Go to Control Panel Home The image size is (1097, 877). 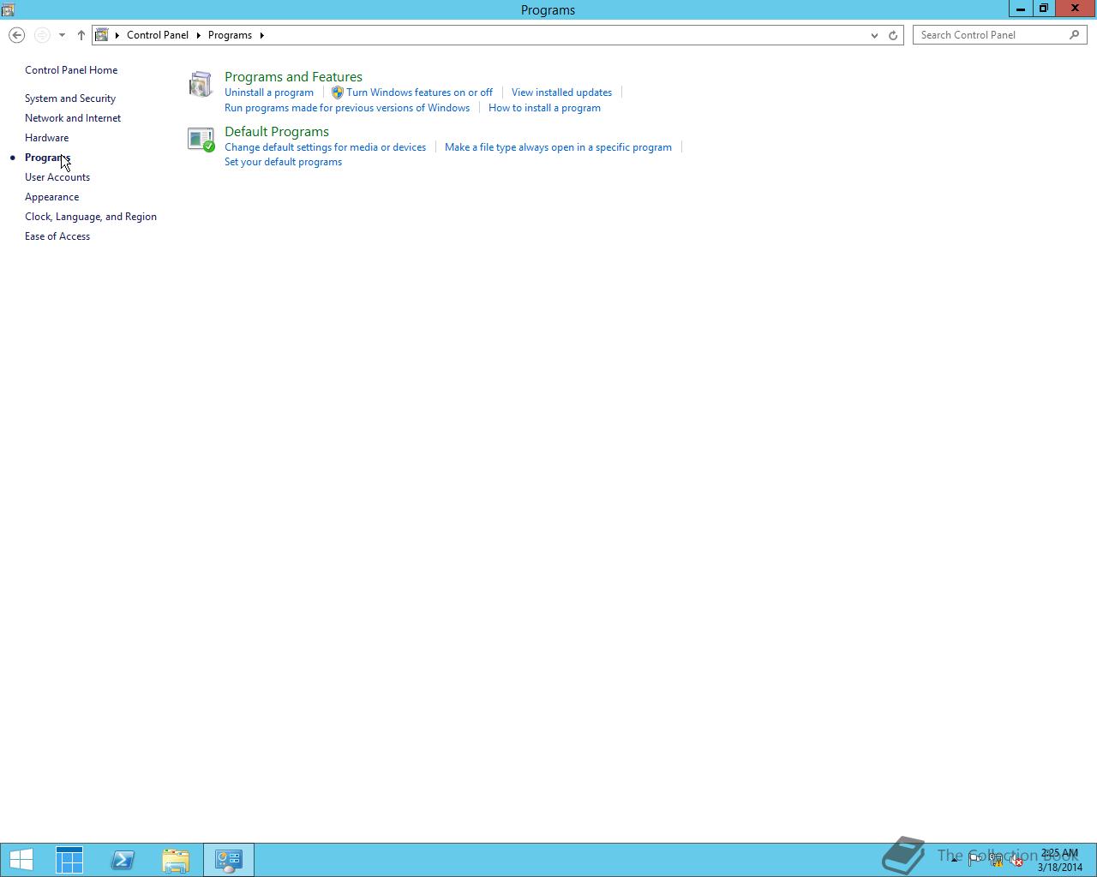[71, 70]
